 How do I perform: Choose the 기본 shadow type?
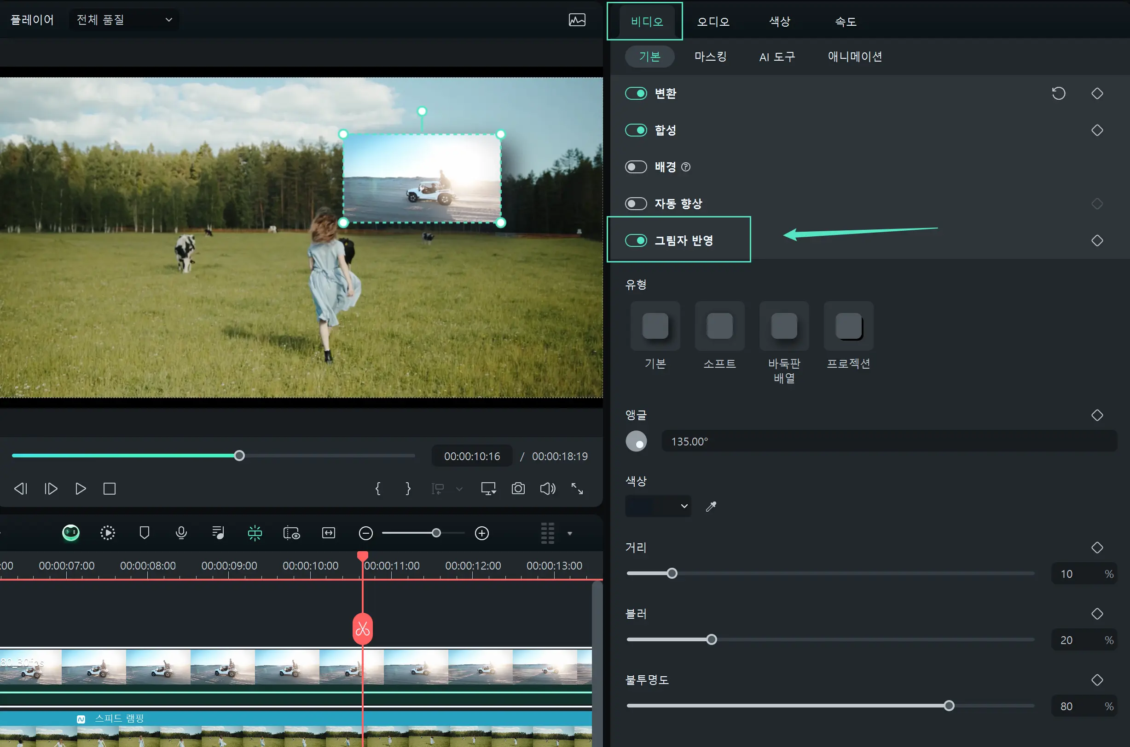click(x=655, y=326)
